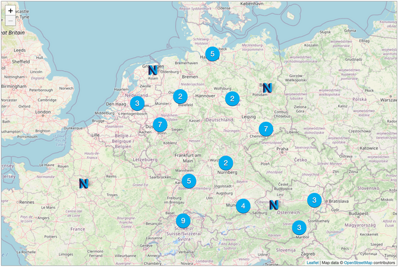Screen dimensions: 398x267
Task: Expand the cluster of 2 near Bielefeld
Action: point(181,96)
